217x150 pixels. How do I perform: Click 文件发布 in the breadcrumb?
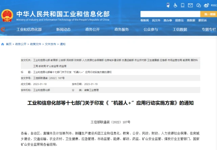50,44
